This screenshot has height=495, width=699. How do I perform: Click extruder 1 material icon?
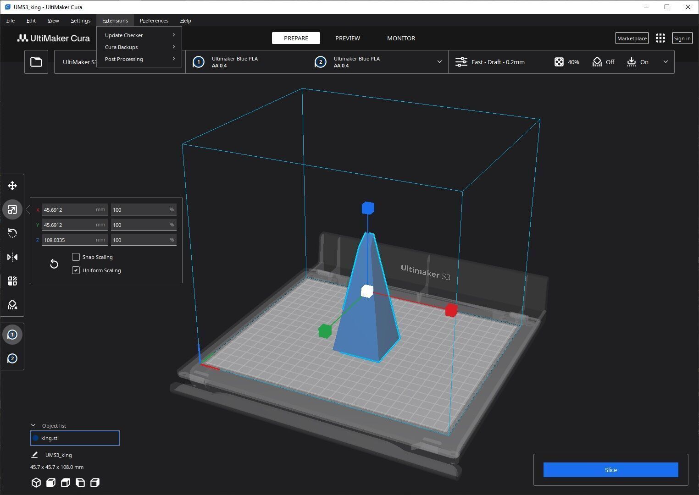(199, 62)
